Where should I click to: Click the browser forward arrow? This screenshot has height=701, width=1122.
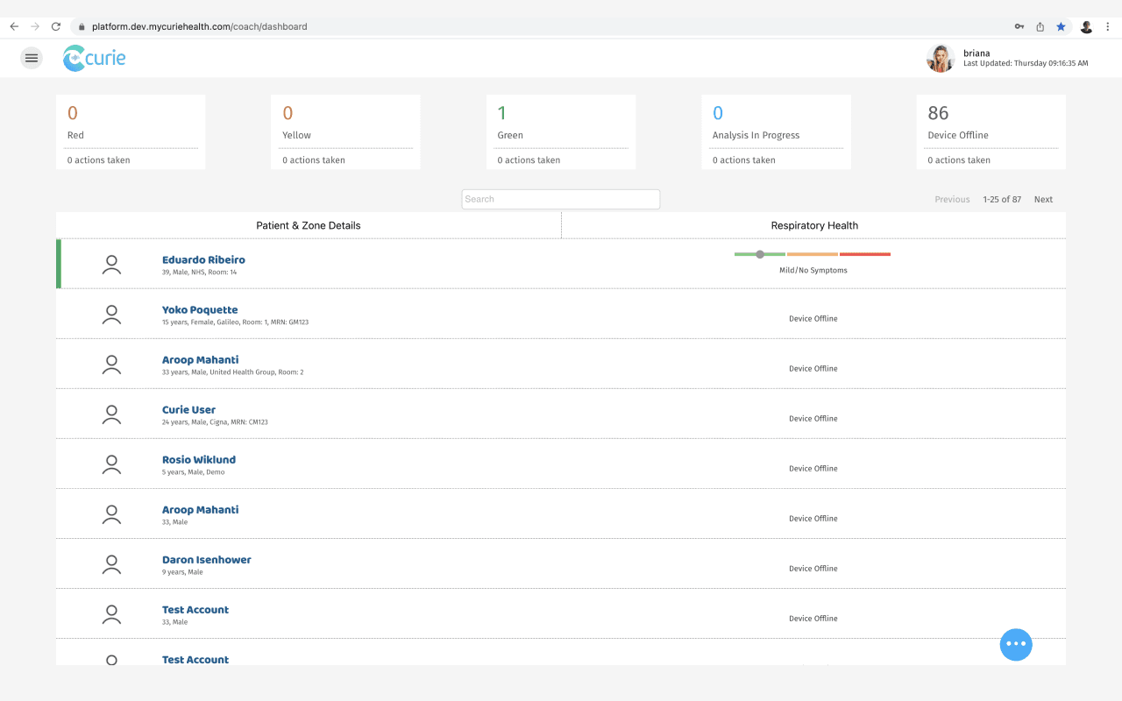click(35, 26)
